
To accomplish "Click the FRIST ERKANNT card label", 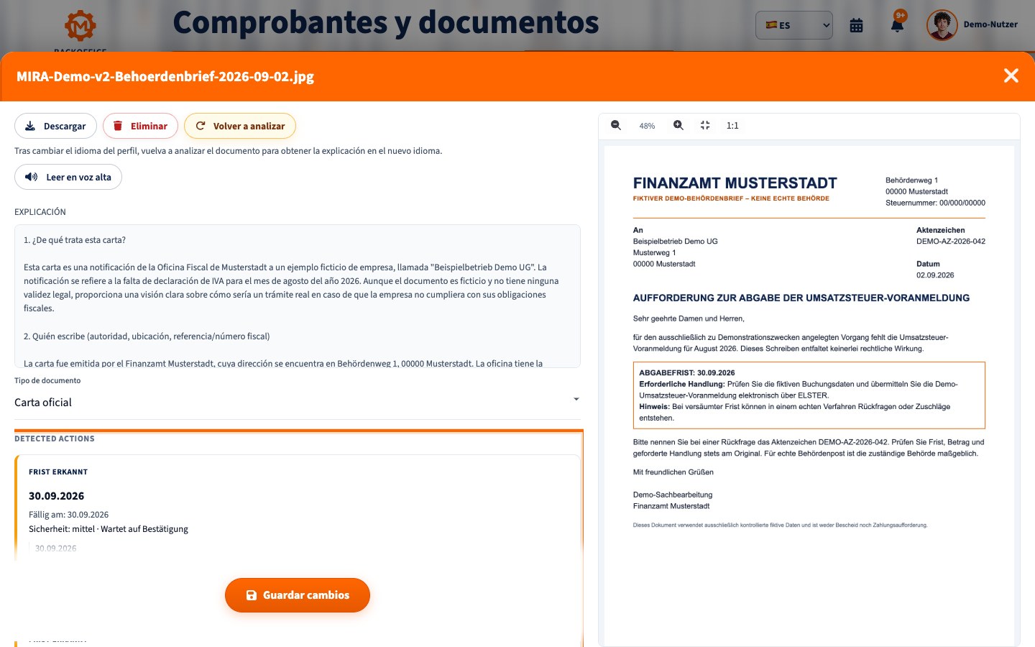I will [x=58, y=472].
